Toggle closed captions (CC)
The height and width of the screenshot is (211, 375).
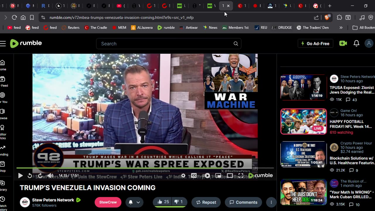(194, 176)
